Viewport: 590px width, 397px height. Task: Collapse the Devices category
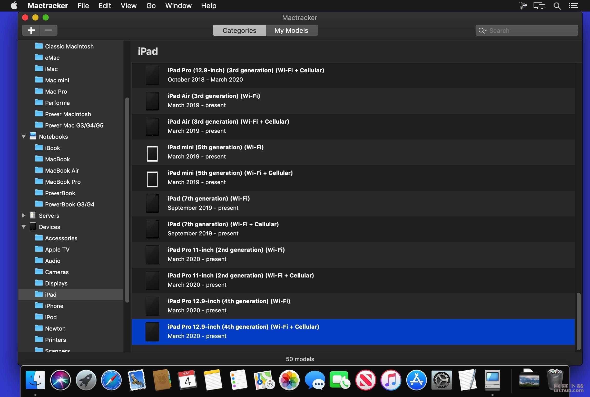[x=24, y=227]
